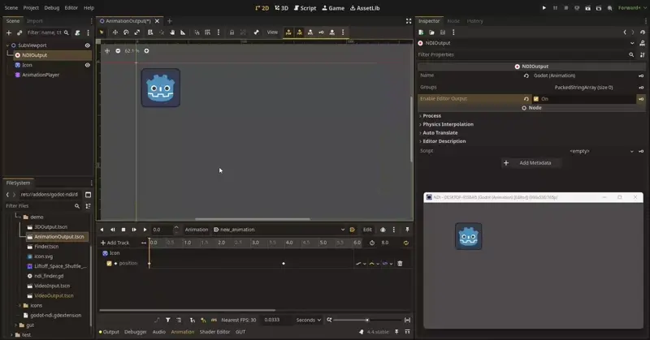Open the Seconds time unit dropdown
This screenshot has height=340, width=650.
click(x=309, y=321)
